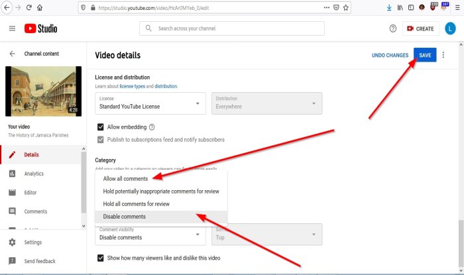Open the License dropdown

tap(150, 103)
